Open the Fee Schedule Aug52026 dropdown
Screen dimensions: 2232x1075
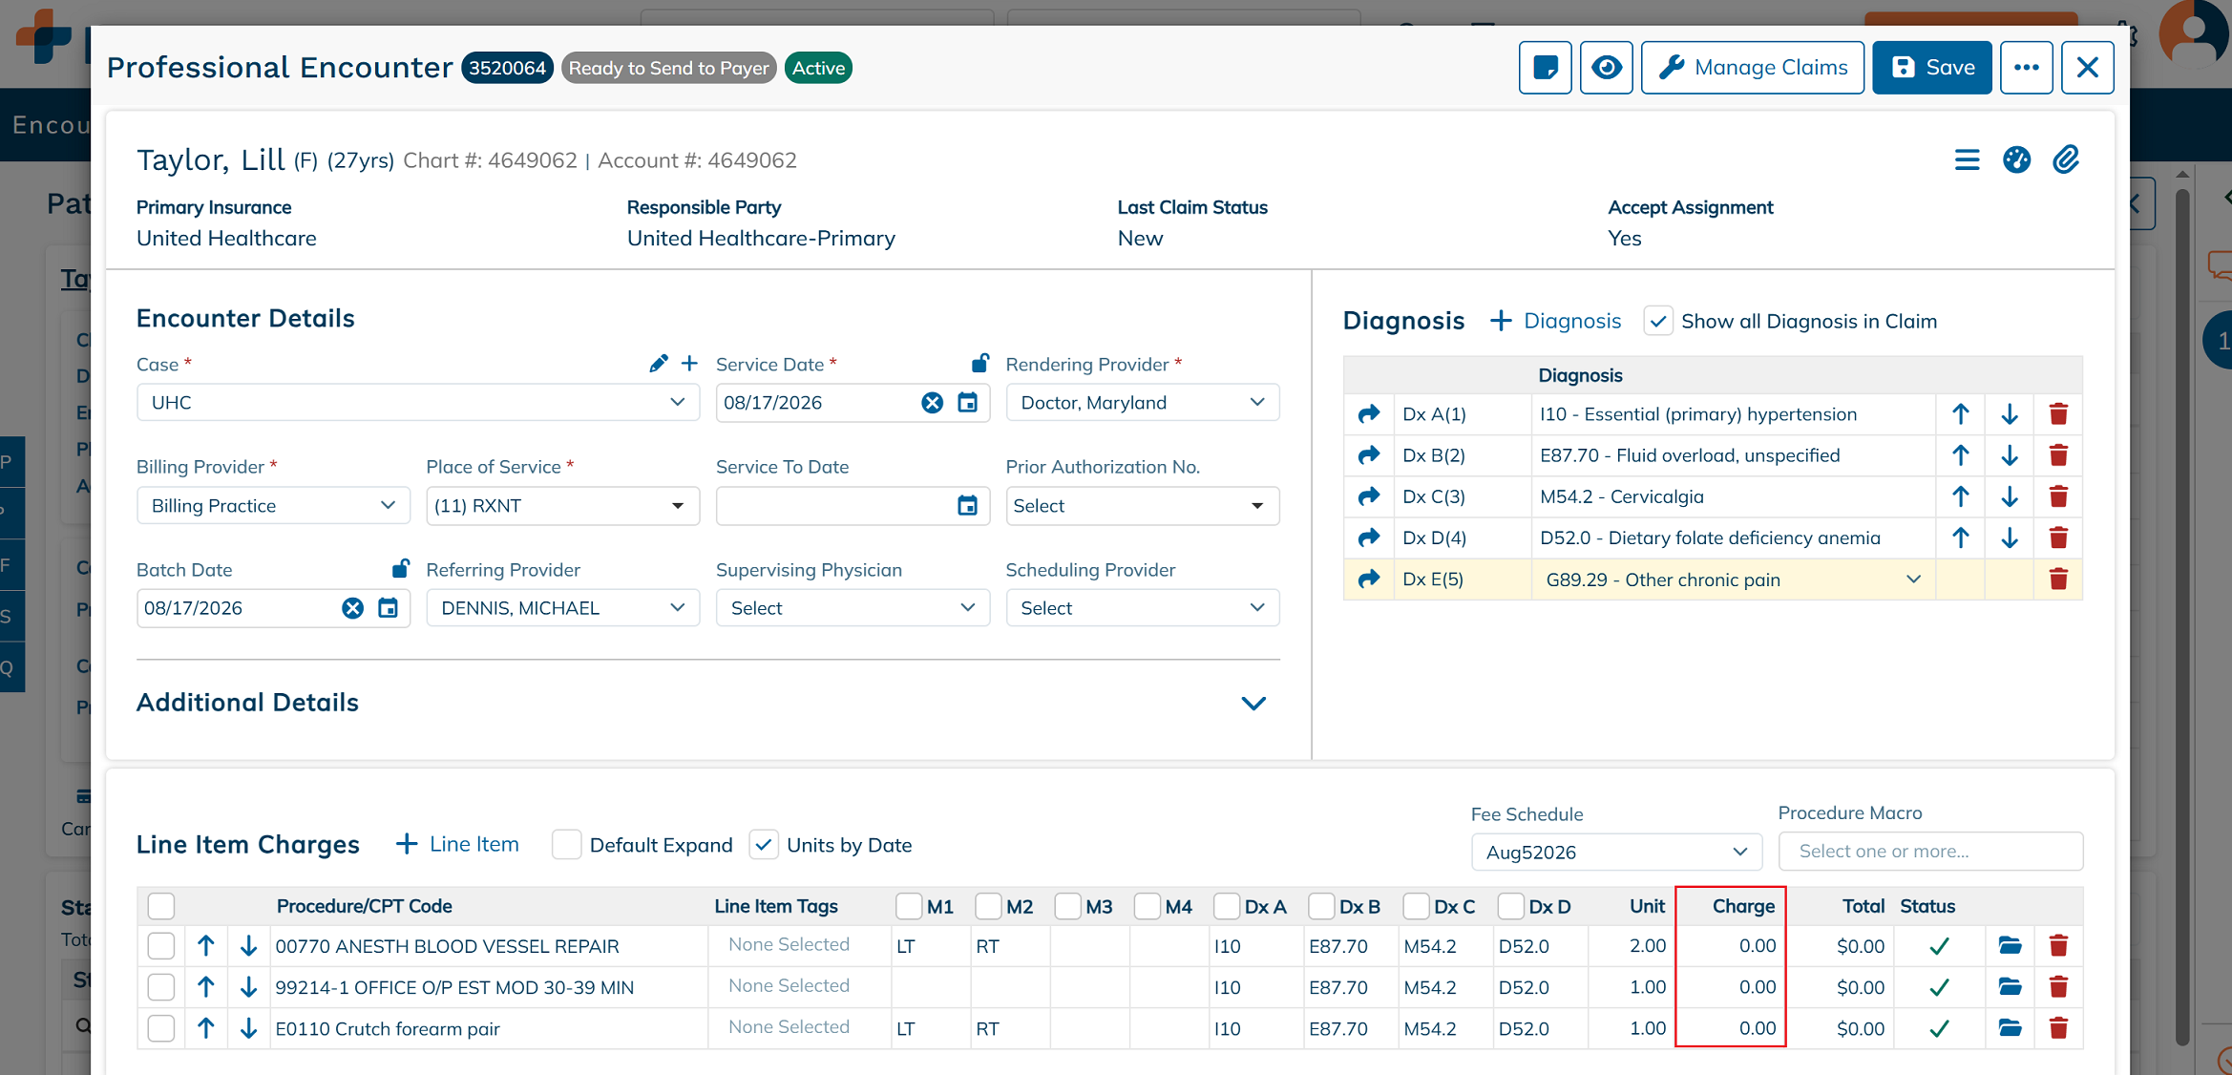1616,853
